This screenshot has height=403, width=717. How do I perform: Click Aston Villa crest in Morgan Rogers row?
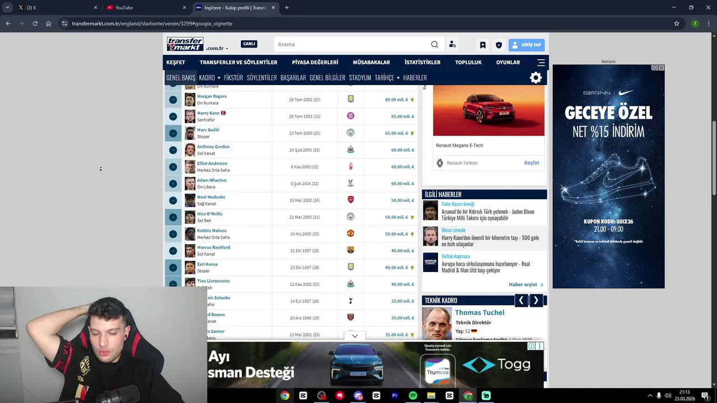tap(351, 99)
